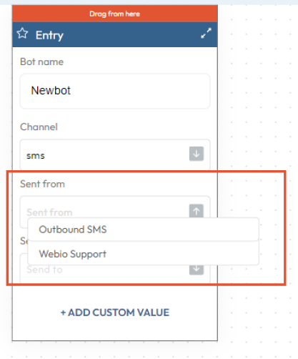Click the Sent from placeholder text field

(105, 207)
